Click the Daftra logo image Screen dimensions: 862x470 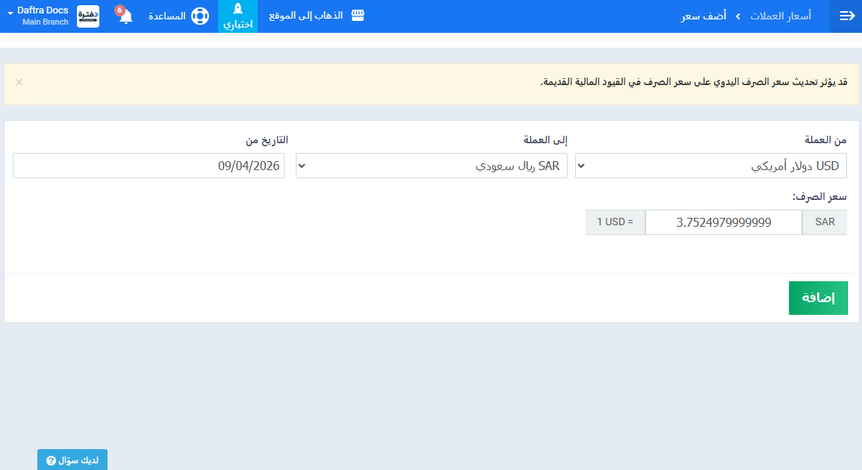(88, 16)
